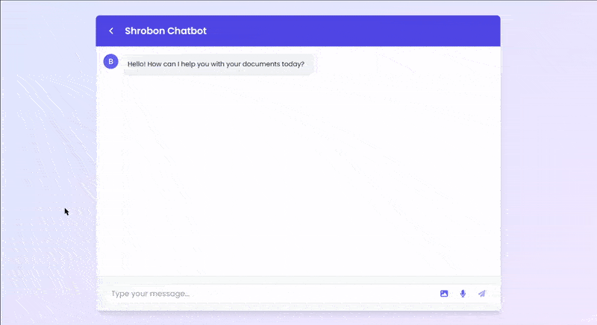This screenshot has height=325, width=597.
Task: Return to previous screen via left chevron
Action: pos(111,31)
